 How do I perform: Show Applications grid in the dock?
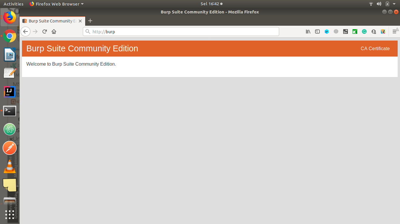[x=10, y=214]
